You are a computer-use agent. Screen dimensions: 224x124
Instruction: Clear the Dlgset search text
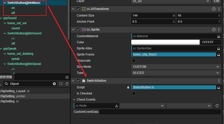(54, 84)
